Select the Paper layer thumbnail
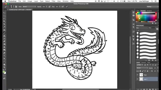Viewport: 161px width, 90px height. point(141,75)
